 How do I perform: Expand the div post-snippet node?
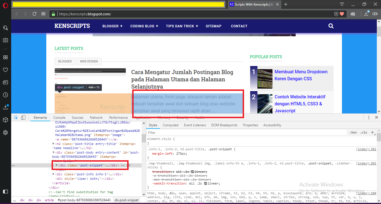pyautogui.click(x=57, y=165)
